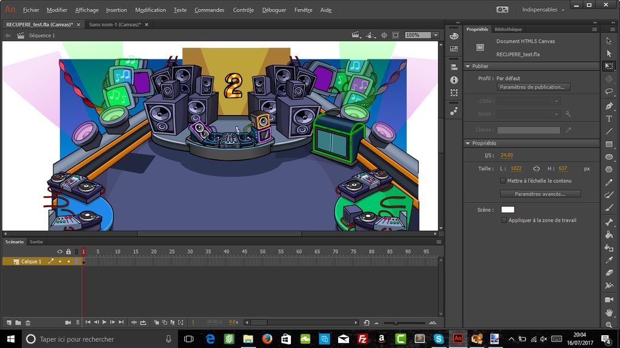
Task: Check Appliquer à la zone de travail
Action: tap(504, 220)
